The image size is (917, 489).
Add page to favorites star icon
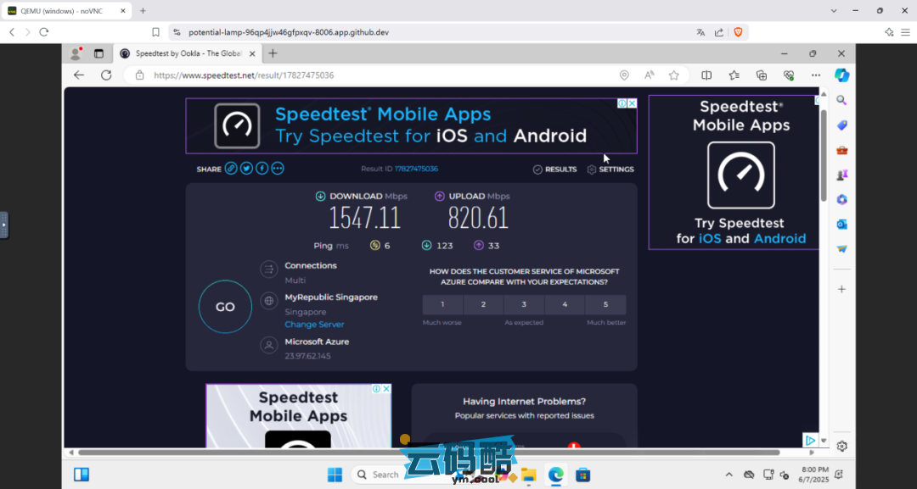674,75
